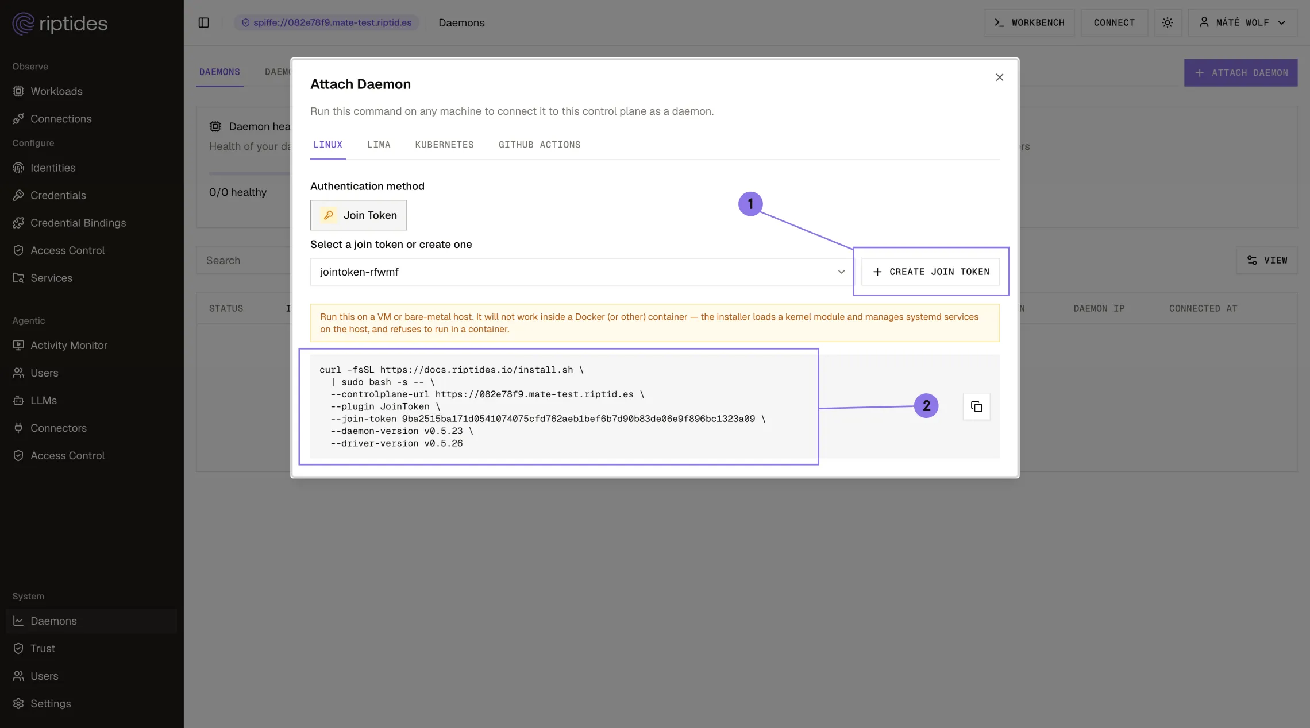Switch to the GitHub Actions tab
Image resolution: width=1310 pixels, height=728 pixels.
tap(540, 145)
